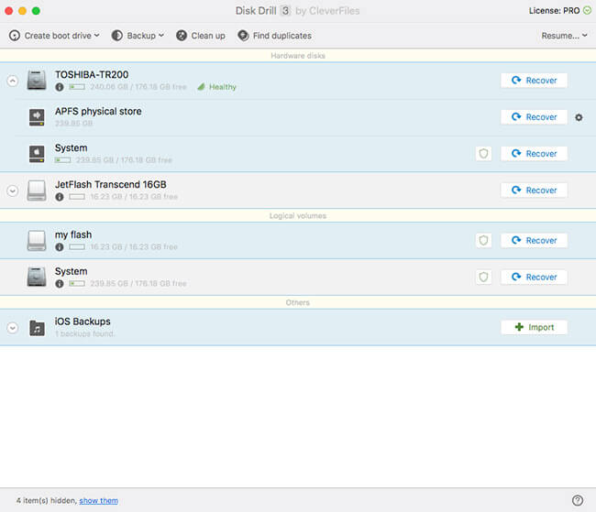Open the Backup toolbar menu

pos(138,36)
